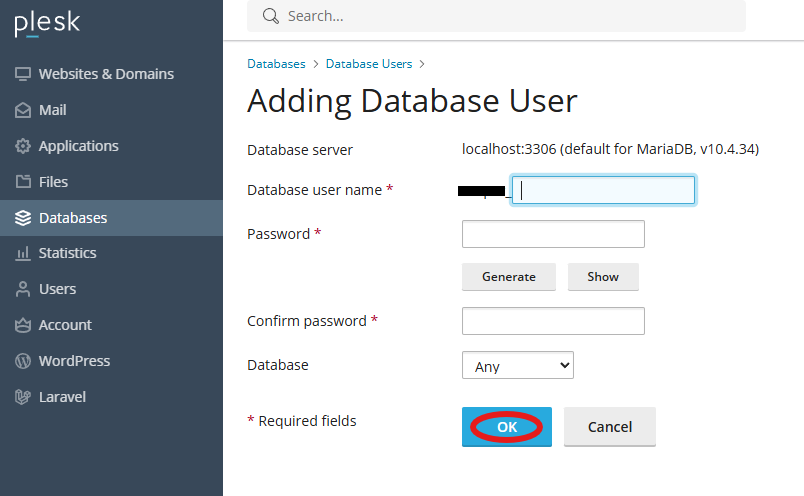Open WordPress in the sidebar
The image size is (804, 496).
[x=111, y=360]
